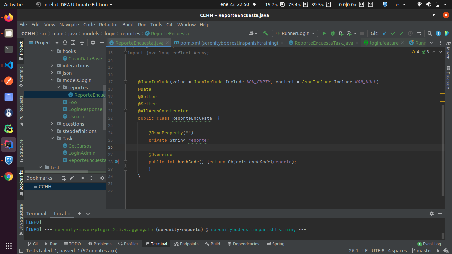Screen dimensions: 452x254
Task: Run with coverage
Action: click(340, 33)
